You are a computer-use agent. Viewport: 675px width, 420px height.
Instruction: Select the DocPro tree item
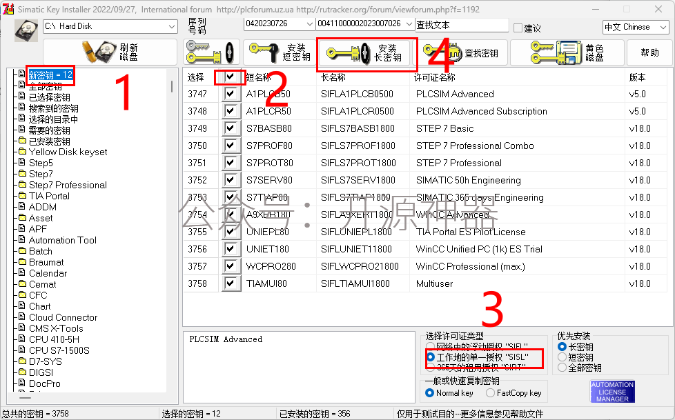point(44,383)
